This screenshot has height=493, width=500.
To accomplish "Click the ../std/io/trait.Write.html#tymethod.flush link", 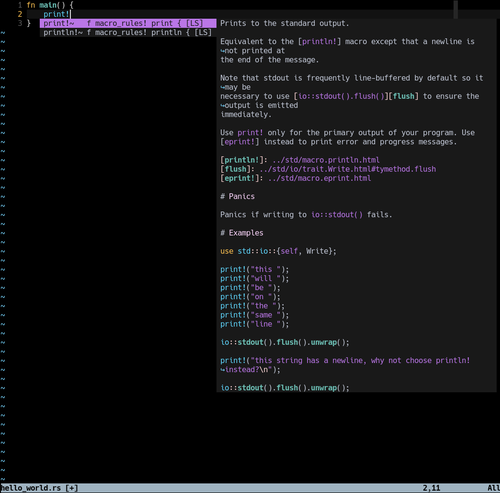I will click(347, 169).
